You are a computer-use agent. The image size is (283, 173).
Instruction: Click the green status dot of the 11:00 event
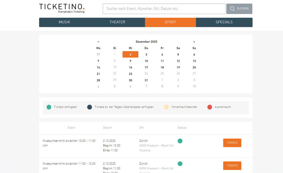click(x=180, y=164)
